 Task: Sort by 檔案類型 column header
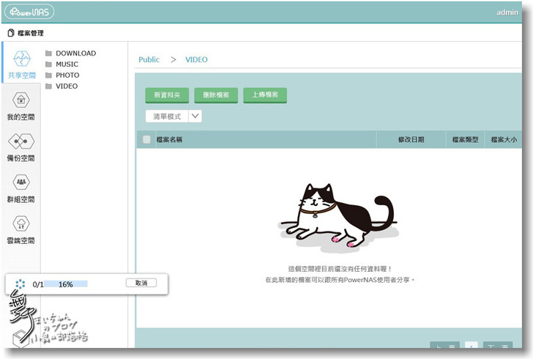[465, 139]
